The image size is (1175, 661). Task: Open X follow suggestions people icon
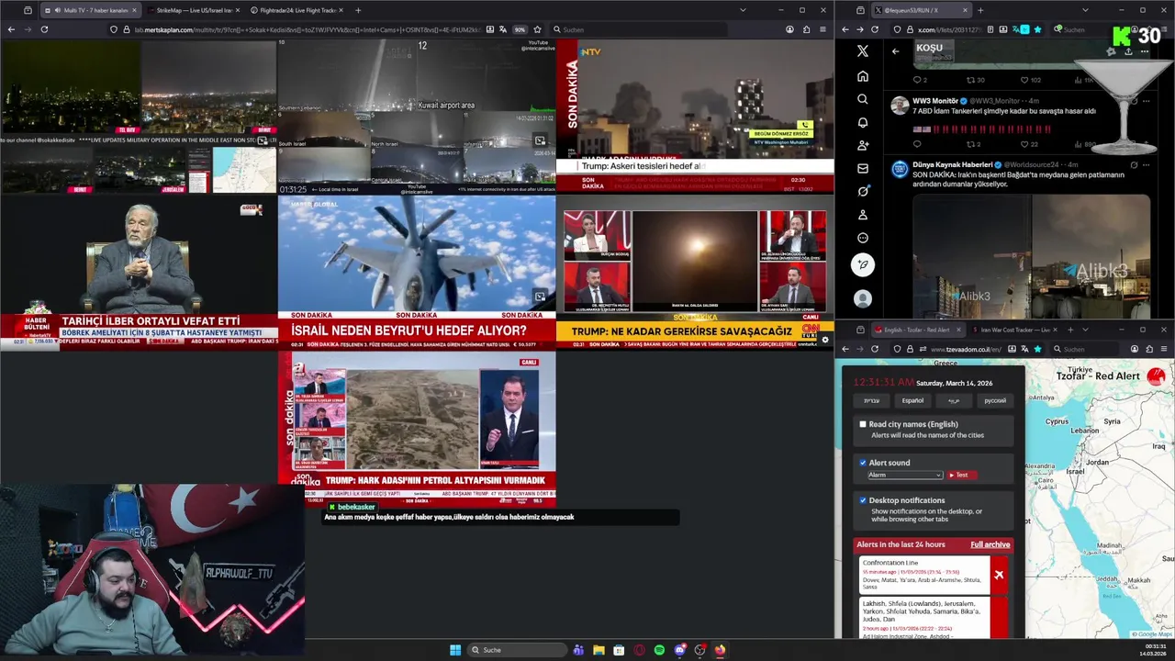(862, 145)
